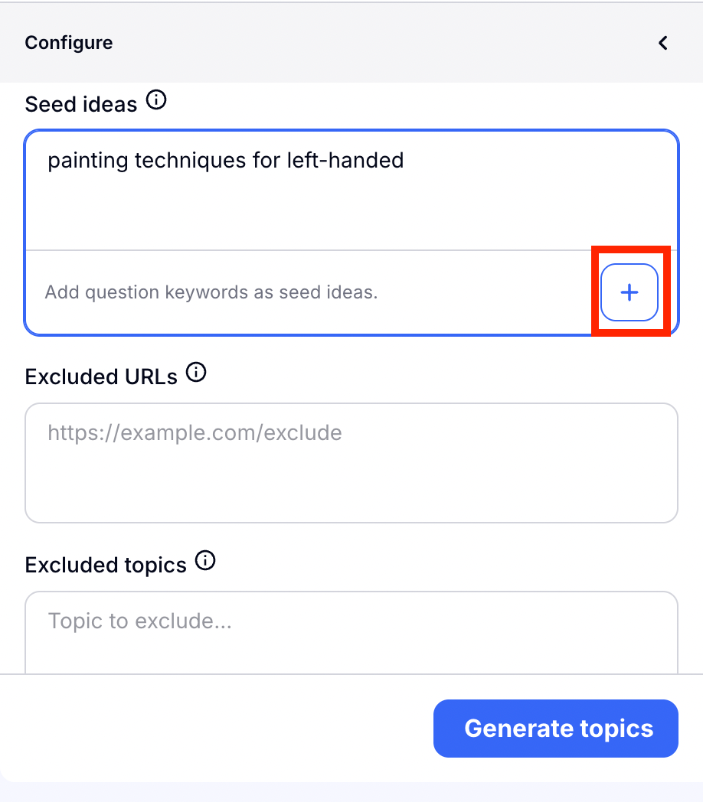Click the blank middle of the Configure header bar
Screen dimensions: 703x802
[368, 43]
